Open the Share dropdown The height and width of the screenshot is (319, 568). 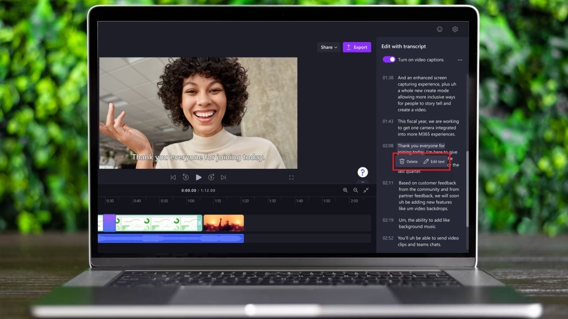pyautogui.click(x=328, y=47)
